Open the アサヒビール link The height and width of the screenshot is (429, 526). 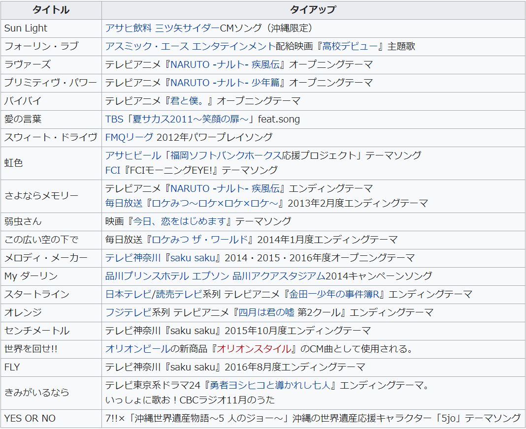[x=133, y=155]
